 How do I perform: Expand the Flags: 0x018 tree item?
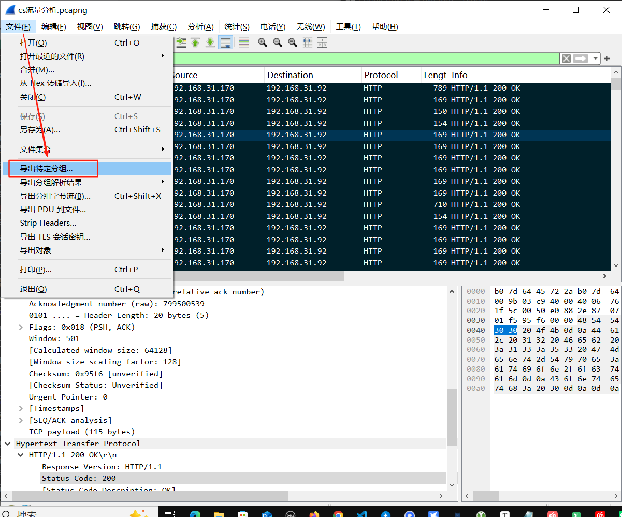pos(21,327)
